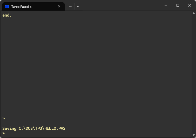This screenshot has width=196, height=138.
Task: Open a new terminal tab
Action: [70, 6]
